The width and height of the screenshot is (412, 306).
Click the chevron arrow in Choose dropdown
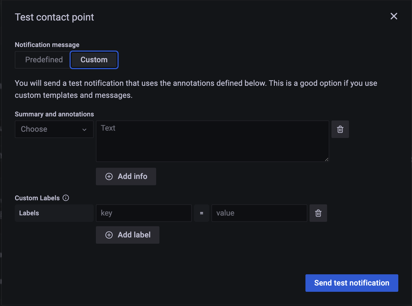tap(84, 130)
